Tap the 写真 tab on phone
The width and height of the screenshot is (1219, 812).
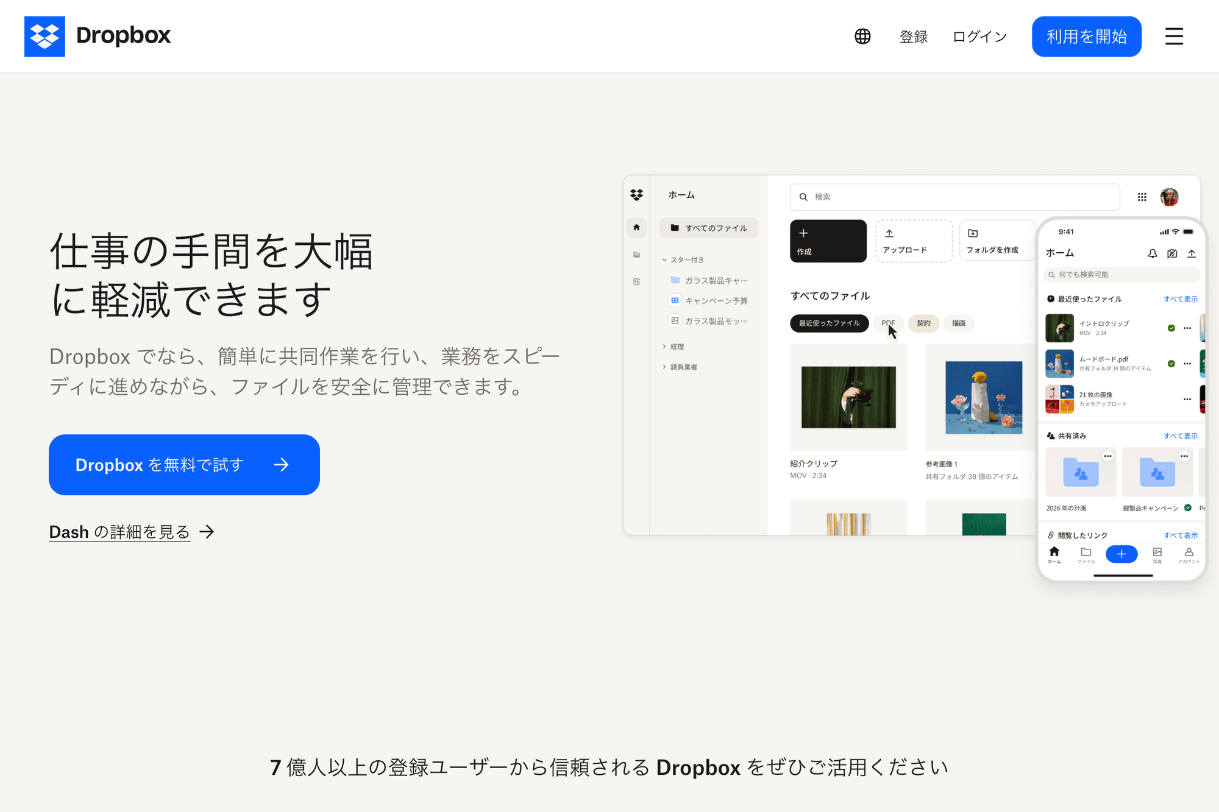click(1157, 555)
